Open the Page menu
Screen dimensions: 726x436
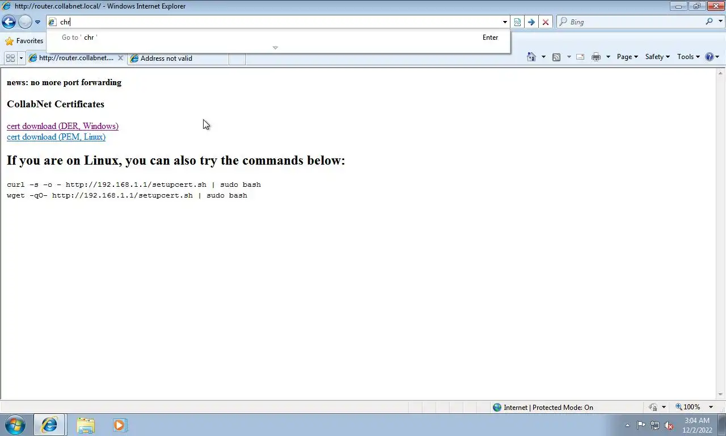tap(627, 57)
